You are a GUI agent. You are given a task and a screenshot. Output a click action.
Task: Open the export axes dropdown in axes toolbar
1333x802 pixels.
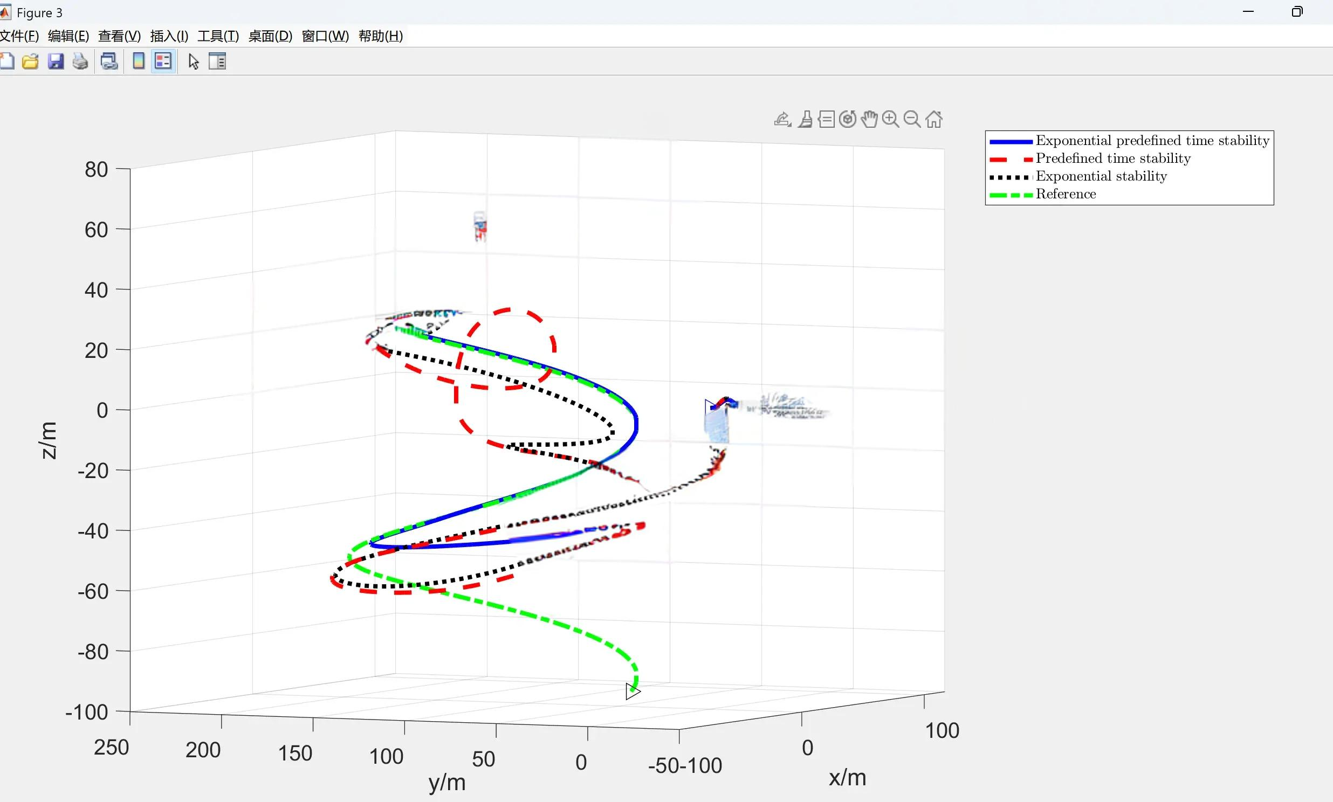click(x=782, y=119)
